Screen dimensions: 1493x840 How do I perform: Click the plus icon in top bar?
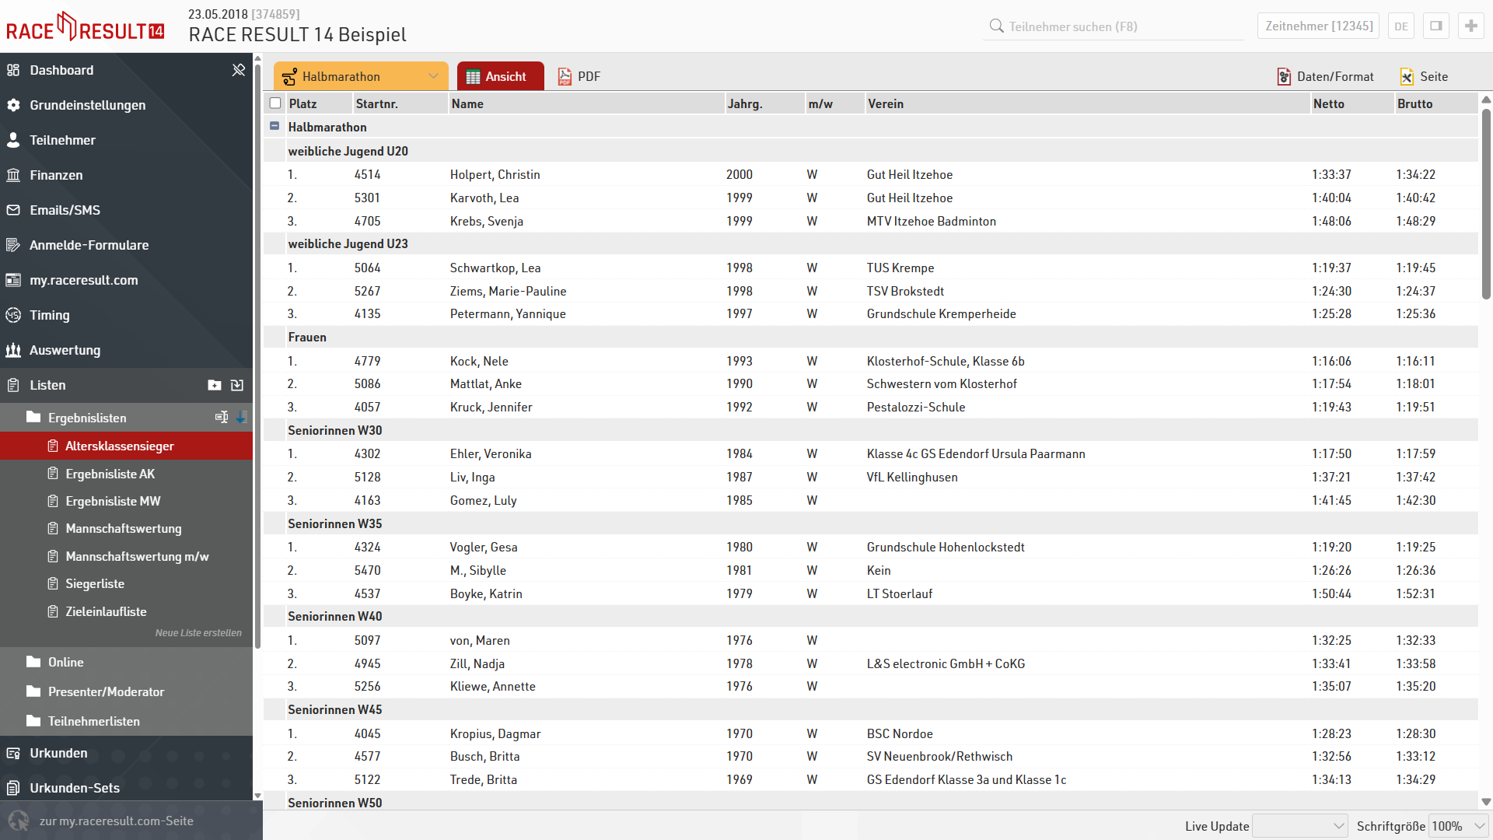(x=1470, y=26)
